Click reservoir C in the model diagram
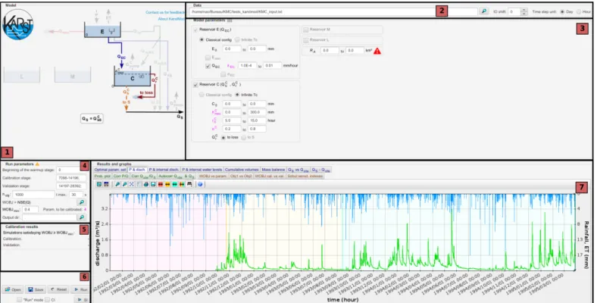Screen dimensions: 597x303 point(132,77)
